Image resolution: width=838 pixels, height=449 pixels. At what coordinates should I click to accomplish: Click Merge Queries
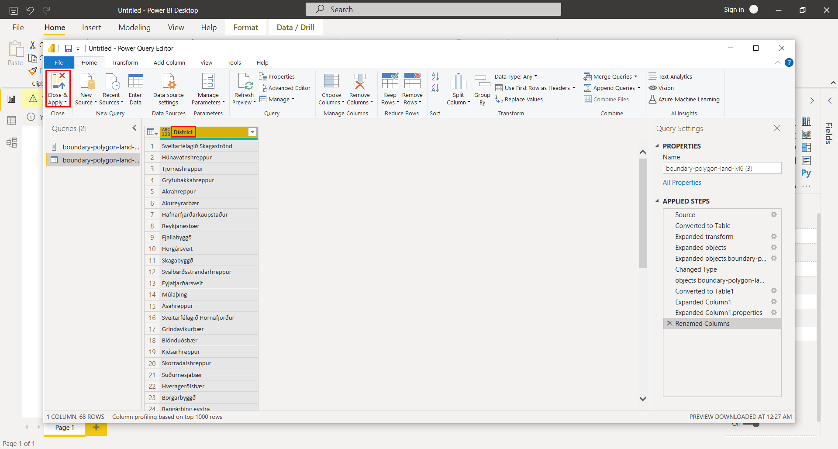click(x=610, y=76)
